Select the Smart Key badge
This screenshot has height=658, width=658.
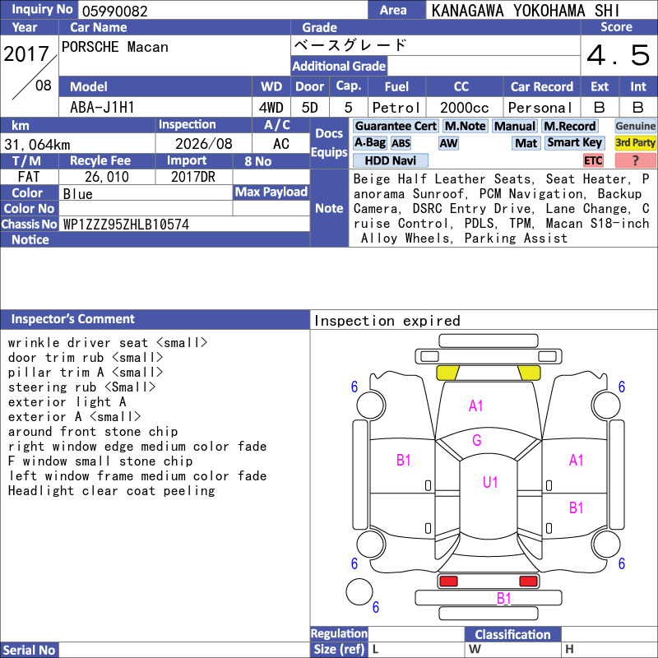click(x=574, y=143)
